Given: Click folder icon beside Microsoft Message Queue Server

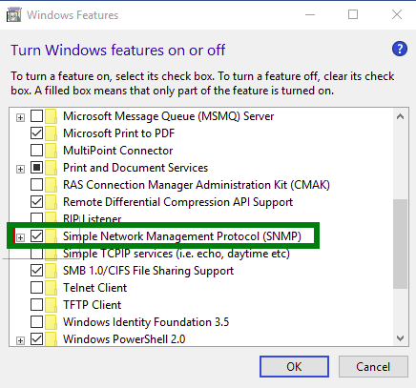Looking at the screenshot, I should pyautogui.click(x=51, y=116).
